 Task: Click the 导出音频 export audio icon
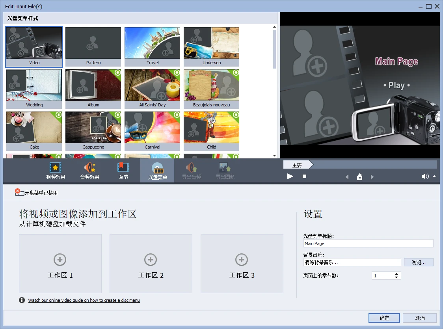(191, 167)
